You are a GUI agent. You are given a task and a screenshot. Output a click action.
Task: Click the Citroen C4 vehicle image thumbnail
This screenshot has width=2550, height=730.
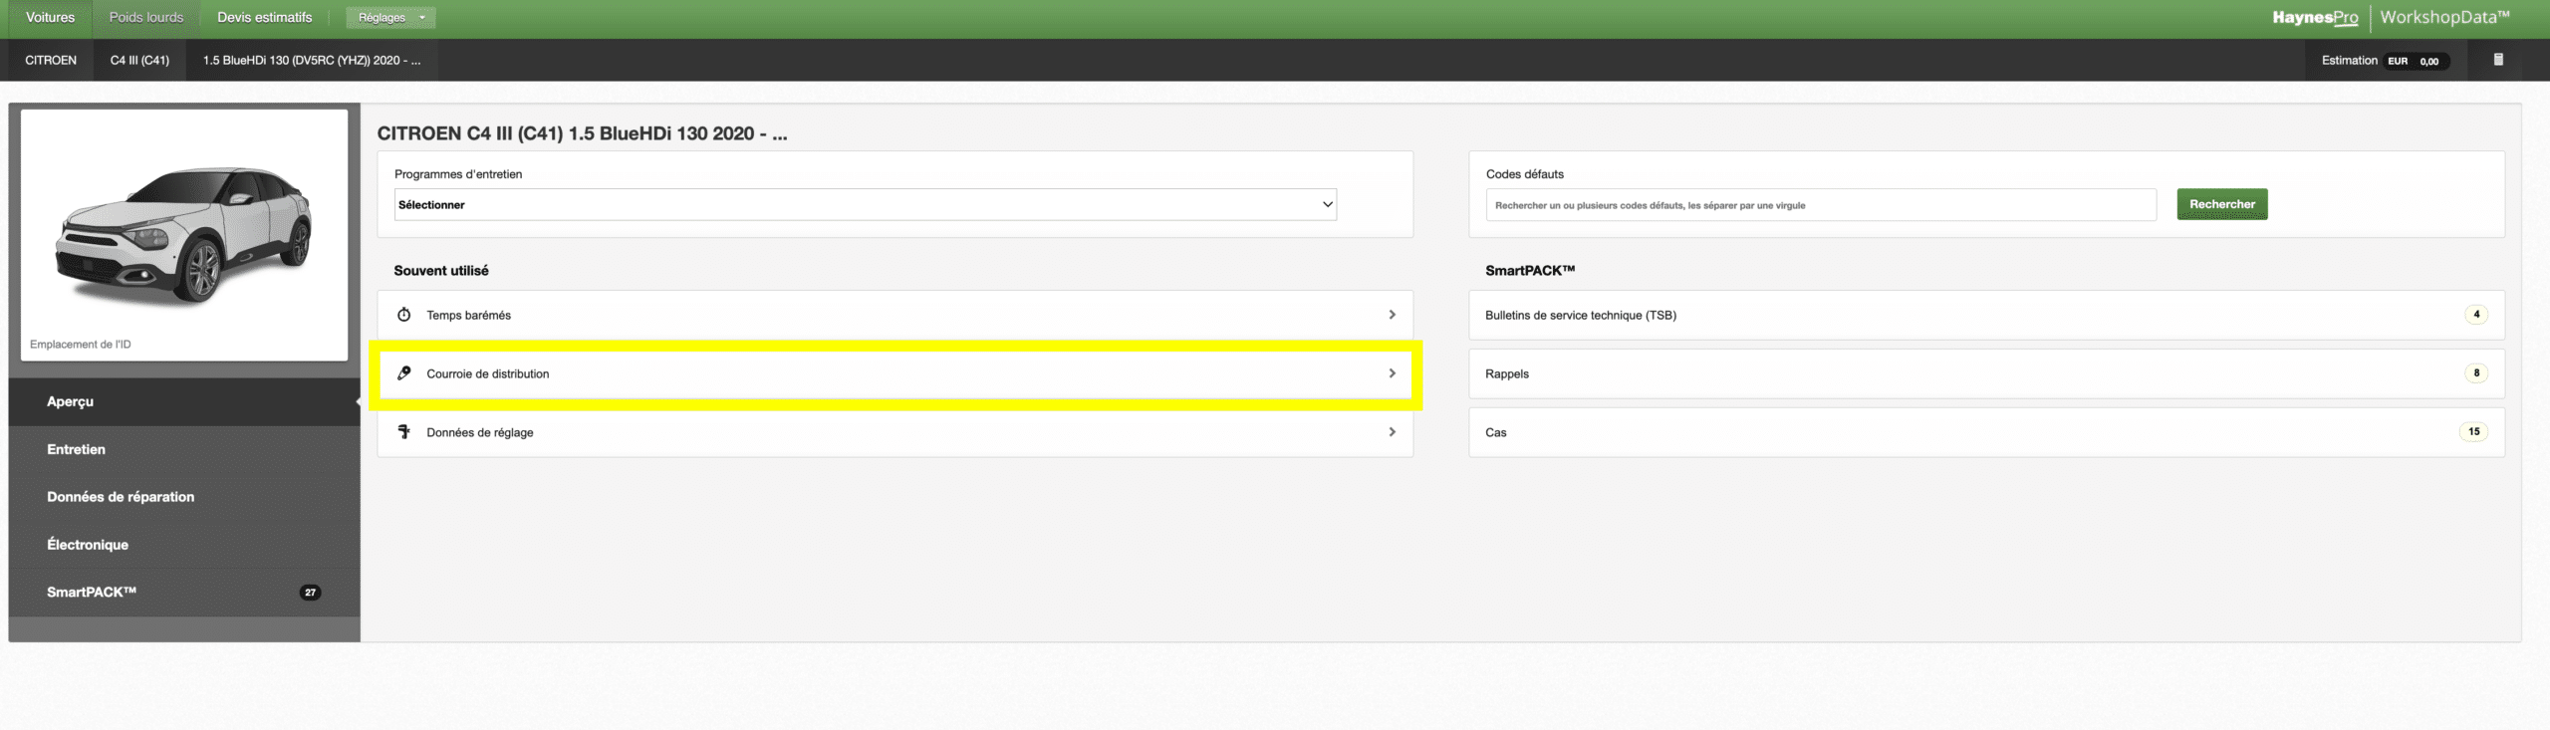point(184,234)
